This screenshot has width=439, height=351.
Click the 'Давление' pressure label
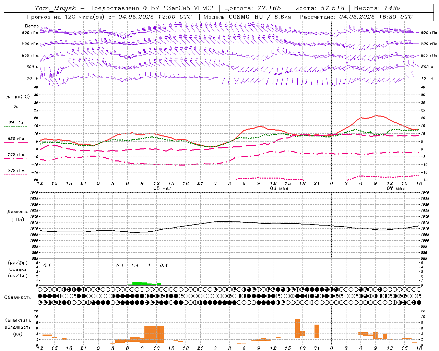[18, 212]
